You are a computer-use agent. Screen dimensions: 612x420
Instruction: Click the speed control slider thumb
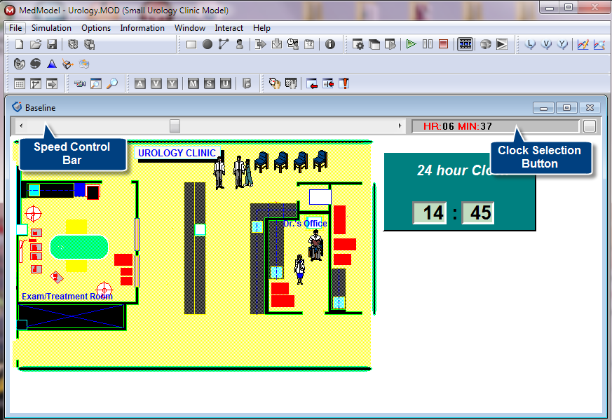point(175,126)
